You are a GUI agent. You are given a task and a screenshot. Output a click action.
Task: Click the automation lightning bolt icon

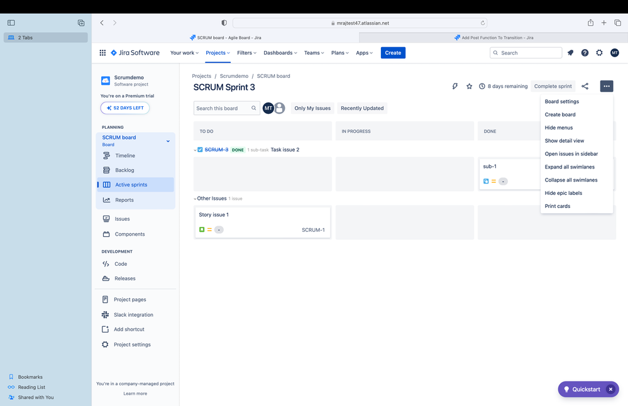point(455,86)
